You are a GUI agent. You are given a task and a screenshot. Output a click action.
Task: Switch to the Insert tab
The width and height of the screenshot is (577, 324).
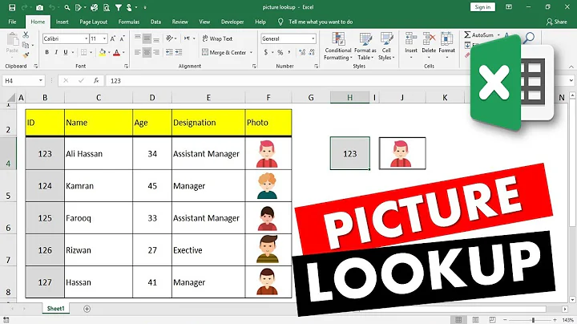63,22
